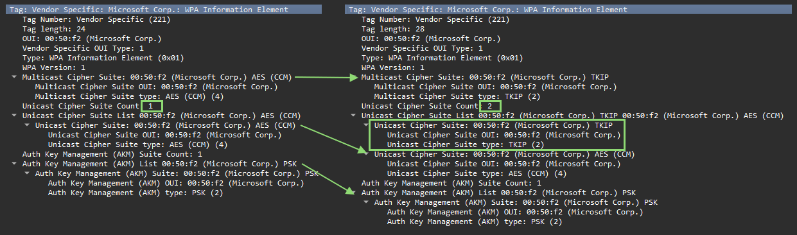Select left WPA Version: 1 row
Screen dimensions: 797x235
54,67
